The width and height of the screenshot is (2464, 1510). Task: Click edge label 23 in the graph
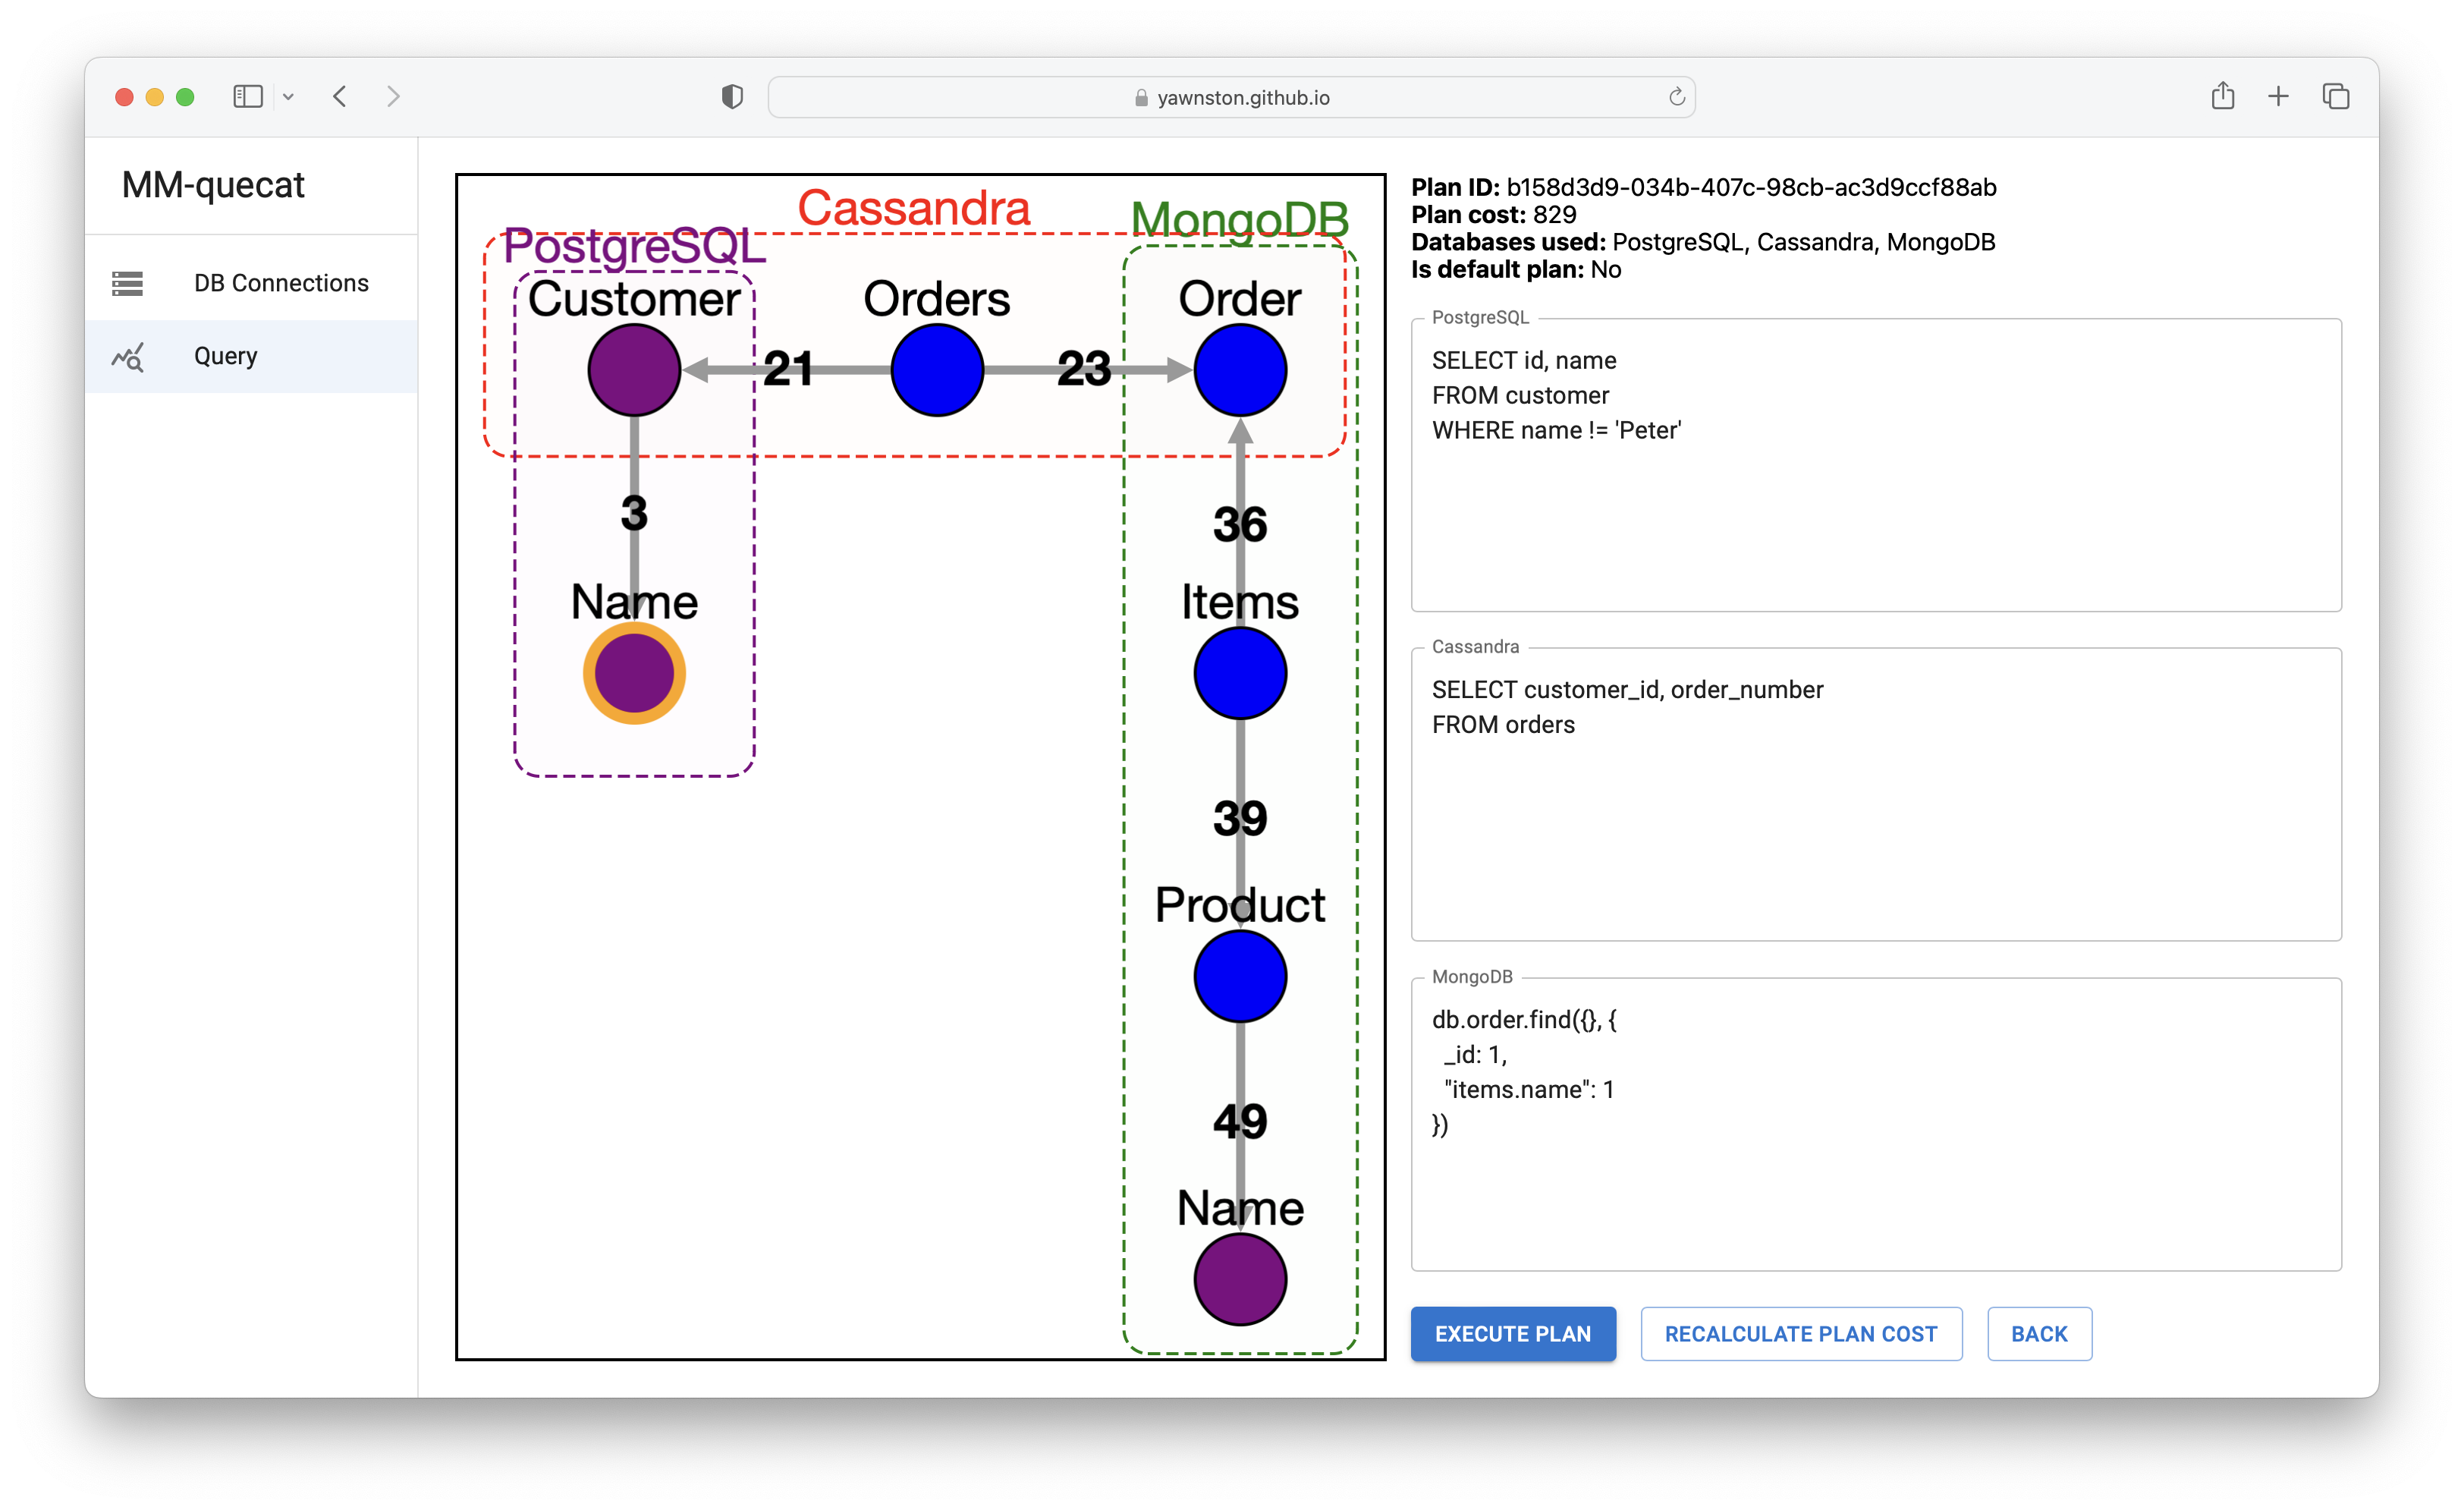1084,369
